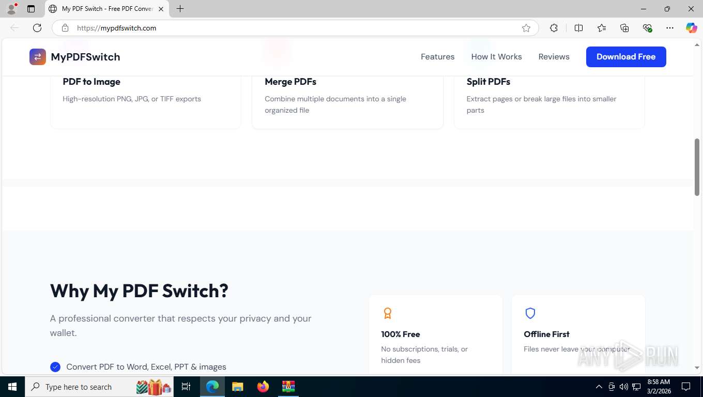Screen dimensions: 703x397
Task: Open the network tray icon
Action: pos(637,387)
